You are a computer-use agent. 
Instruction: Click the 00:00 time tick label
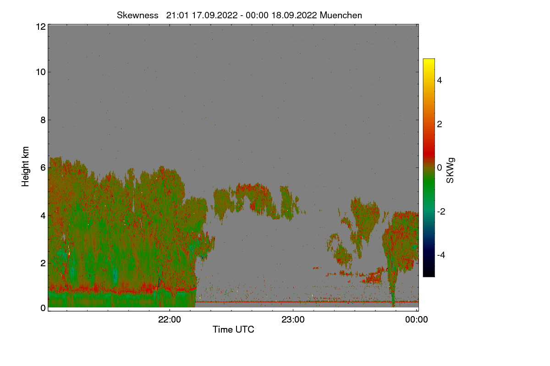click(417, 320)
